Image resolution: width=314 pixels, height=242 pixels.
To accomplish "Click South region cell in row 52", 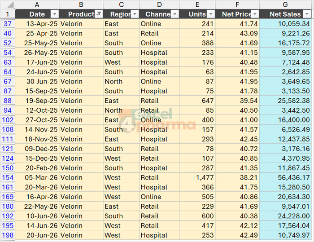I will (x=121, y=43).
